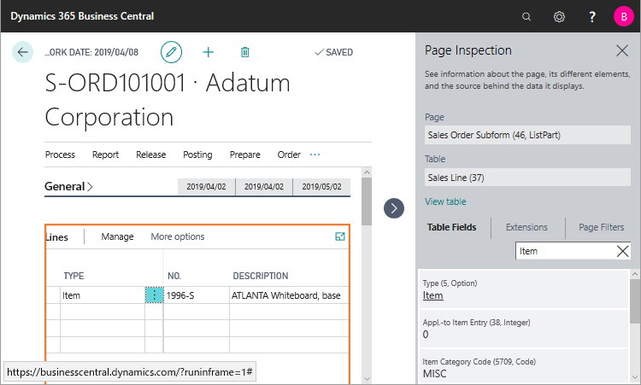Sort by the DESCRIPTION column header
The height and width of the screenshot is (385, 641).
tap(261, 276)
